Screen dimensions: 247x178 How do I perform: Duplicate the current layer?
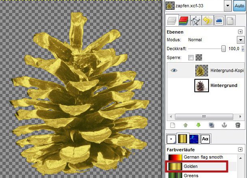click(x=211, y=125)
